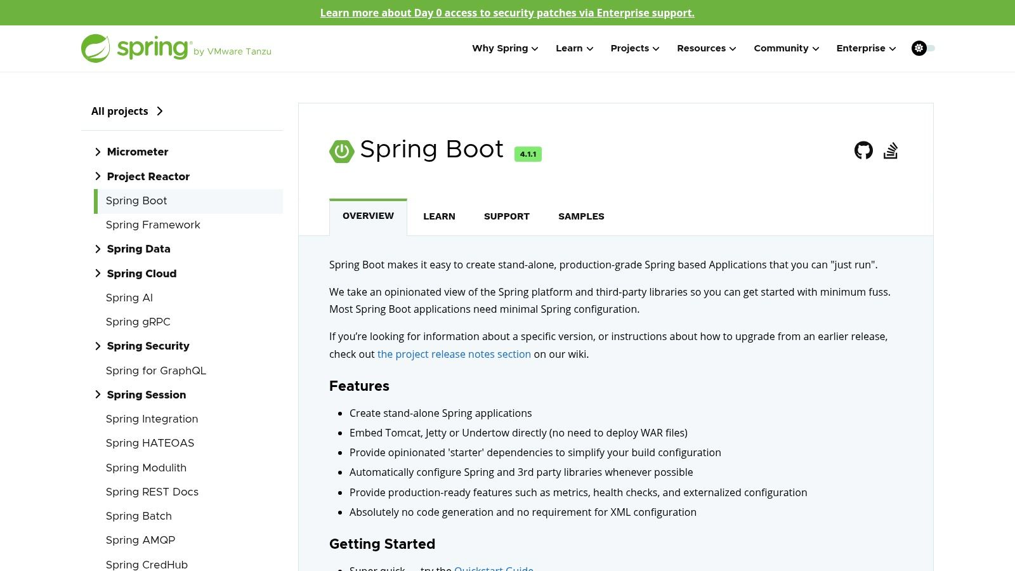This screenshot has height=571, width=1015.
Task: Open Spring gRPC in the sidebar
Action: pos(138,322)
